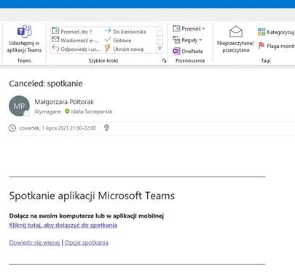Click subject Canceled: spotkanie
Screen dimensions: 295x275
coord(46,84)
